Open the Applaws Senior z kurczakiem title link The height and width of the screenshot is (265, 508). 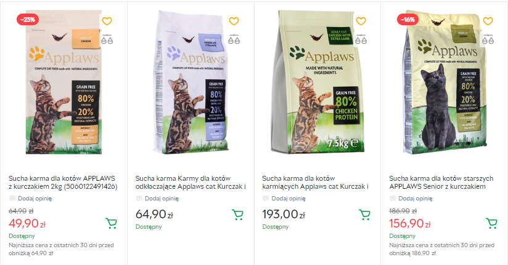pyautogui.click(x=441, y=182)
